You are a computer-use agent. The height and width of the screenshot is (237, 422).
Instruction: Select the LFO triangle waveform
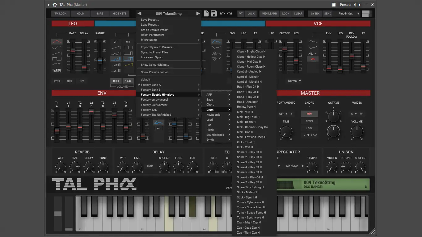57,42
